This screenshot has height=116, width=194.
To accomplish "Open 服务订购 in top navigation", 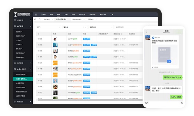I will pos(103,15).
